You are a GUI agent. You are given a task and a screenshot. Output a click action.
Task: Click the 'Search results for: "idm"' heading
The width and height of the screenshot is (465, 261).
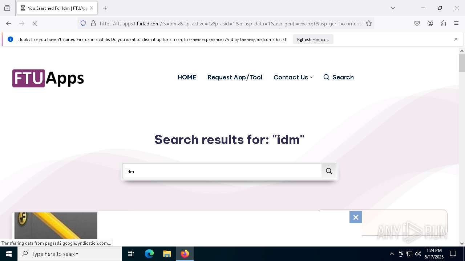(229, 140)
